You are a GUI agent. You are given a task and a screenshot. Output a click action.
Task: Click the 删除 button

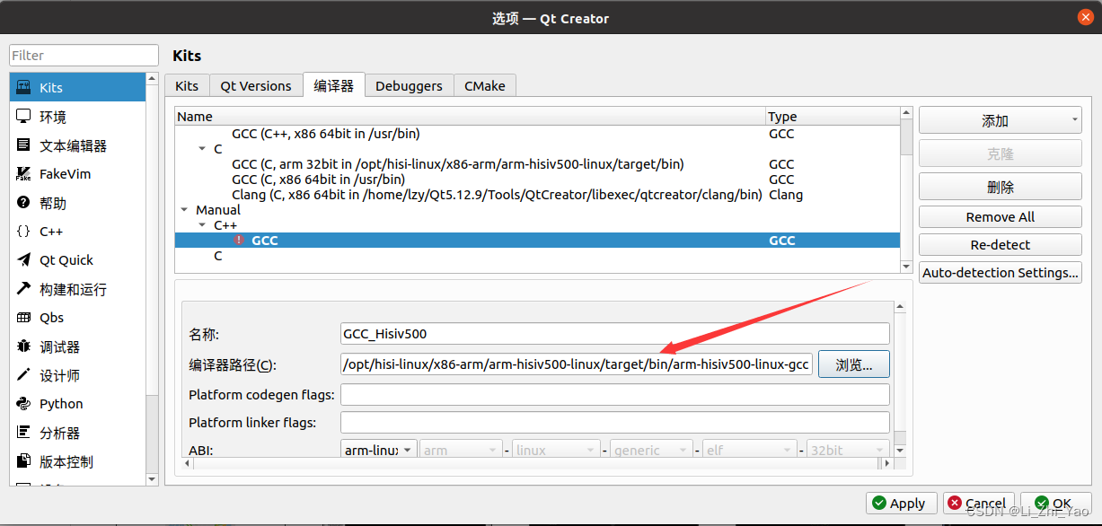[1000, 187]
